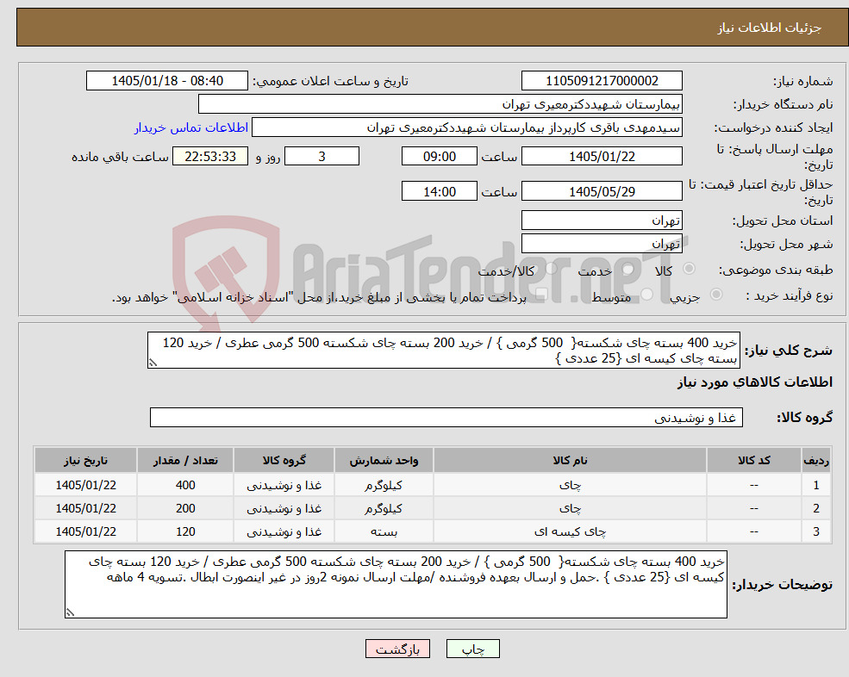This screenshot has height=677, width=849.
Task: Click the گروه کالا field غذا و نوشیدنی
Action: coord(446,417)
